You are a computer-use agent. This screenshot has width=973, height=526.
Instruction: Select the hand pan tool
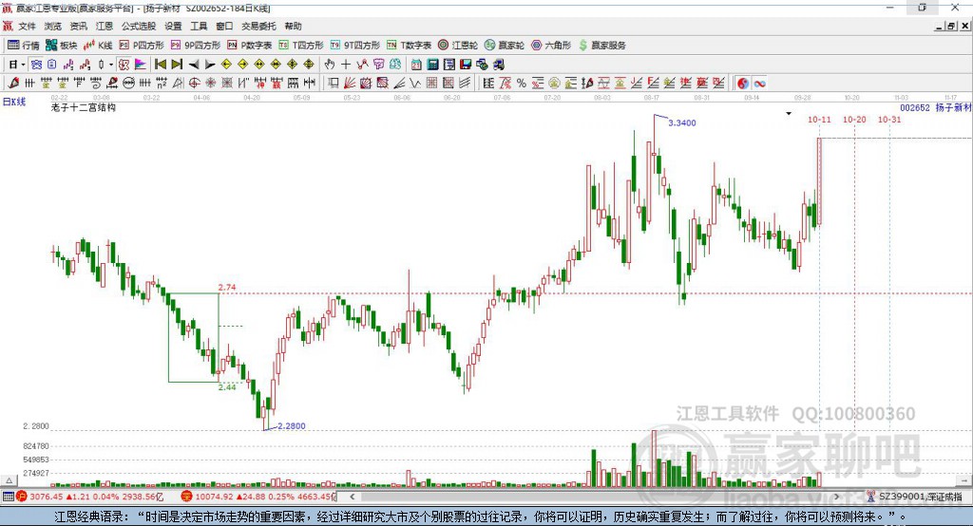[x=330, y=65]
